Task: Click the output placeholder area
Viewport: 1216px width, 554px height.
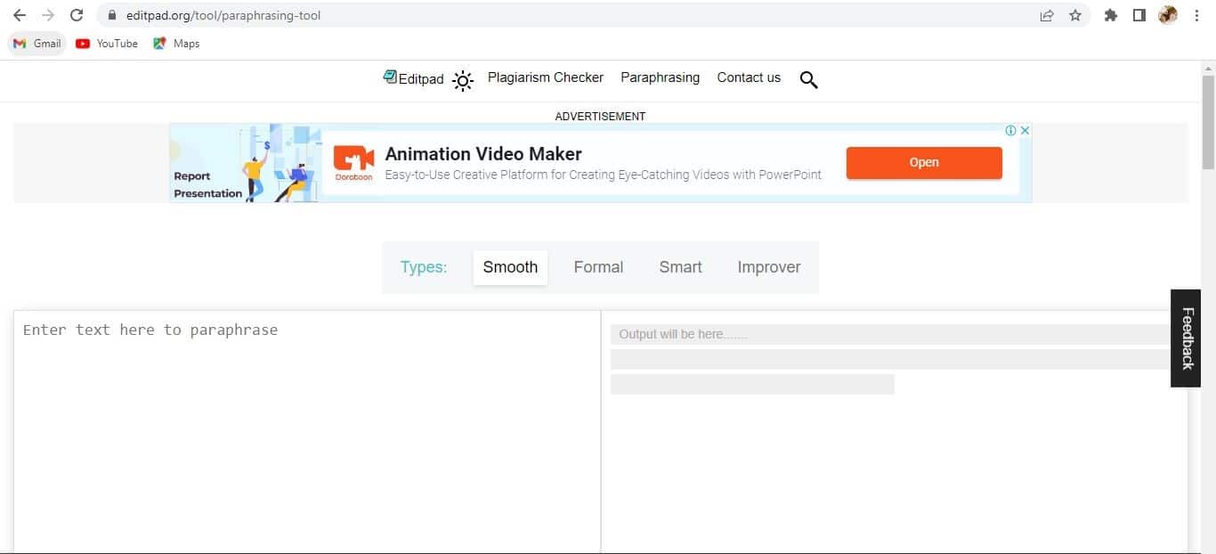Action: coord(895,432)
